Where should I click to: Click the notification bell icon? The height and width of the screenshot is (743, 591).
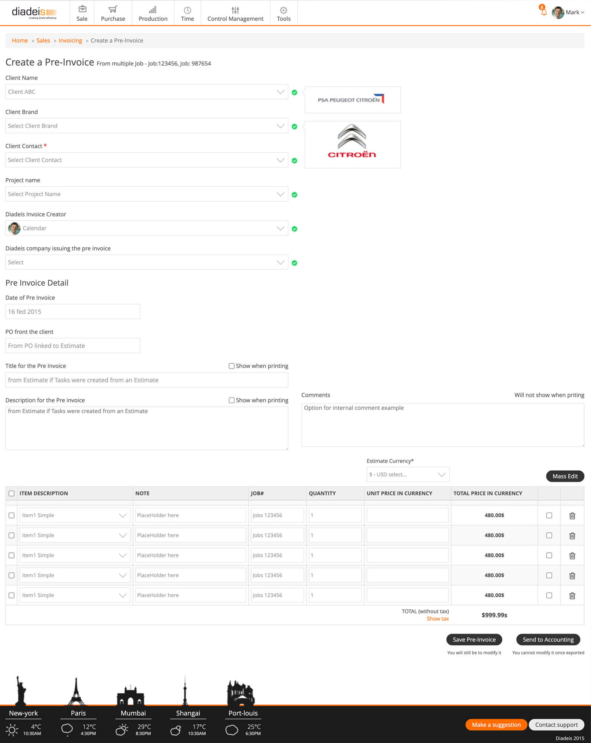tap(543, 12)
